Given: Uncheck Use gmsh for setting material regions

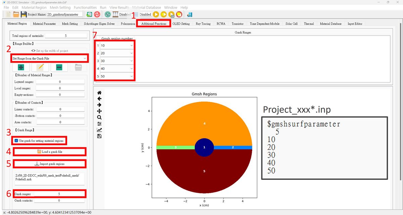Looking at the screenshot, I should coord(16,141).
